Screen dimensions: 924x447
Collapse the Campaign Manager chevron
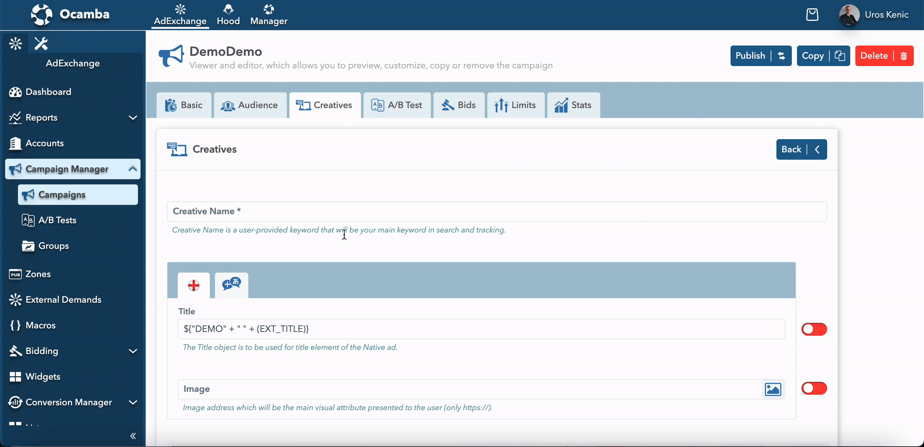point(133,169)
